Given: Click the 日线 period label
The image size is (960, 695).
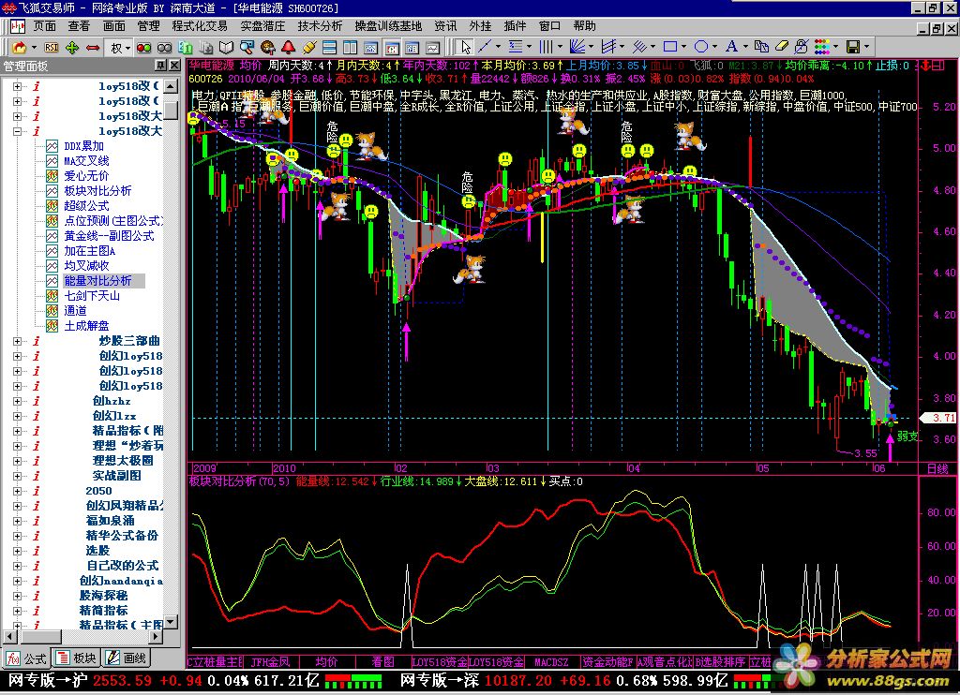Looking at the screenshot, I should 937,468.
